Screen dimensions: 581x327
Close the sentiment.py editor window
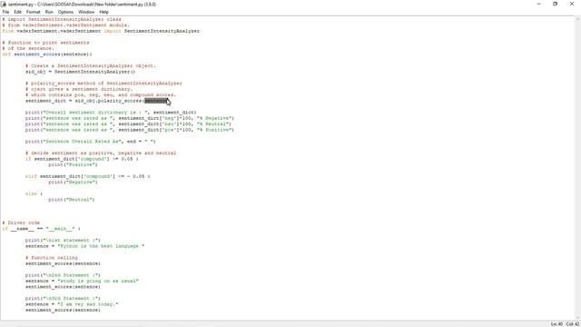tap(572, 4)
